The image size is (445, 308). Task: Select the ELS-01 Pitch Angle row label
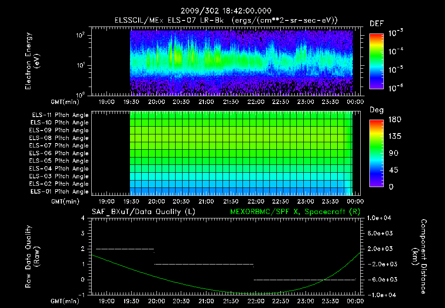(x=60, y=191)
